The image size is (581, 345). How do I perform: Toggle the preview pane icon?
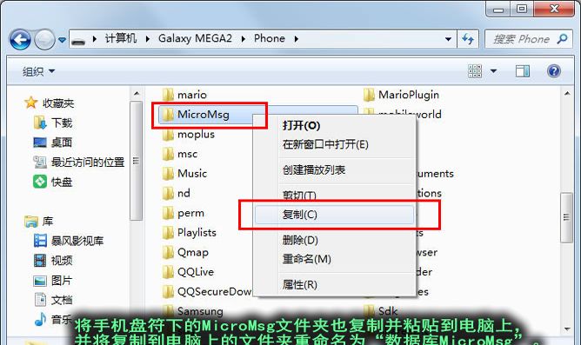523,71
